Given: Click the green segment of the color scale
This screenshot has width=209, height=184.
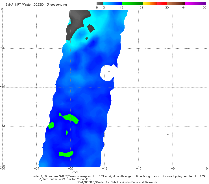Looking at the screenshot, I should pyautogui.click(x=132, y=3).
